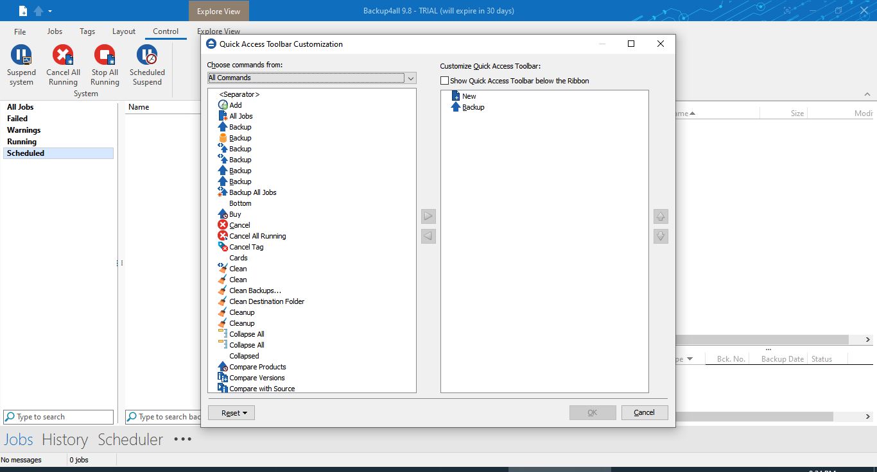
Task: Select New in the Customize Quick Access Toolbar list
Action: [464, 96]
